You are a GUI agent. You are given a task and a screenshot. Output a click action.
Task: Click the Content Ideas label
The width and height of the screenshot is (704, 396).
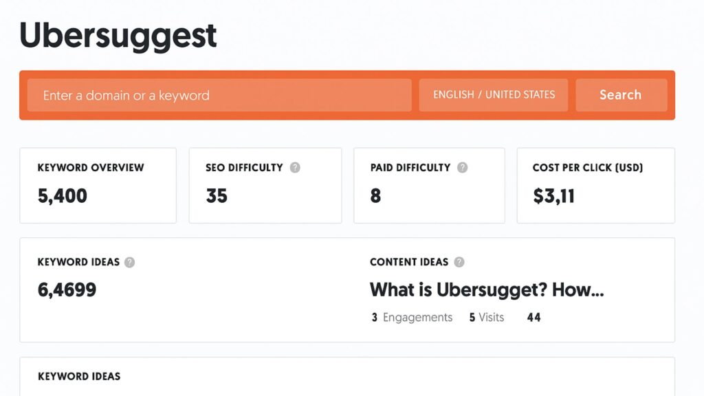tap(409, 262)
